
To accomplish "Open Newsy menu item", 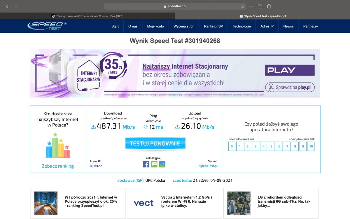I will [288, 26].
